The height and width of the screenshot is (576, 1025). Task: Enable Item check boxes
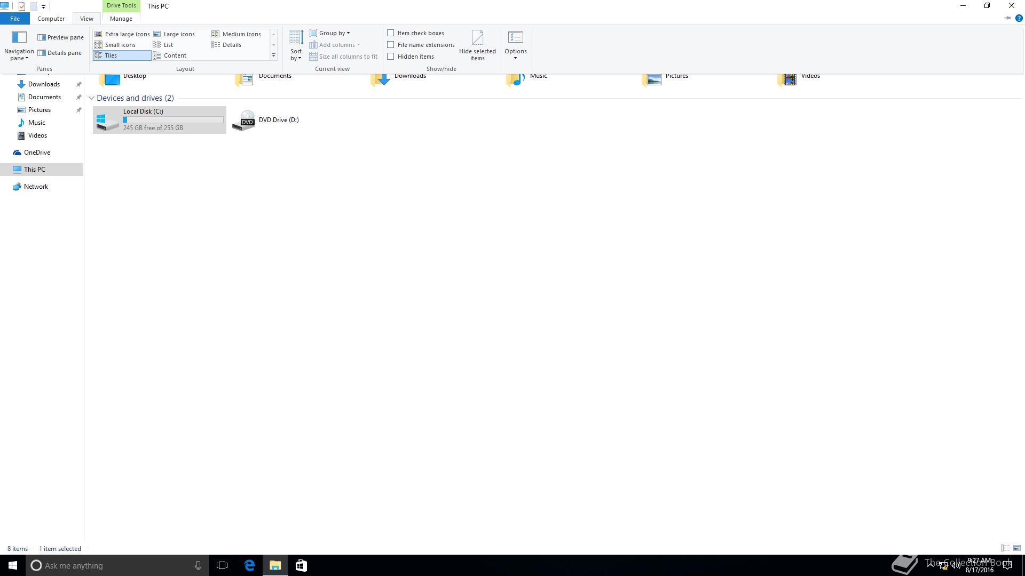(391, 33)
